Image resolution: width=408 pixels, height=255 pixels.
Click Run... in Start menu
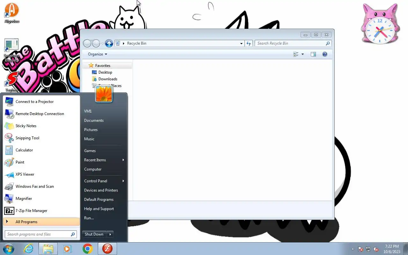[104, 218]
